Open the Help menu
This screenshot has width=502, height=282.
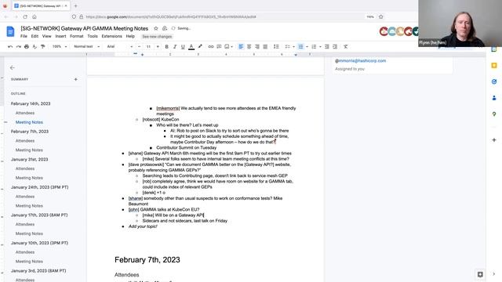pyautogui.click(x=130, y=37)
